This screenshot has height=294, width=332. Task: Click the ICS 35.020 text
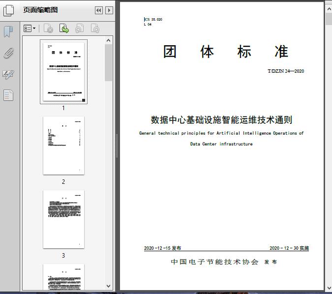point(153,19)
